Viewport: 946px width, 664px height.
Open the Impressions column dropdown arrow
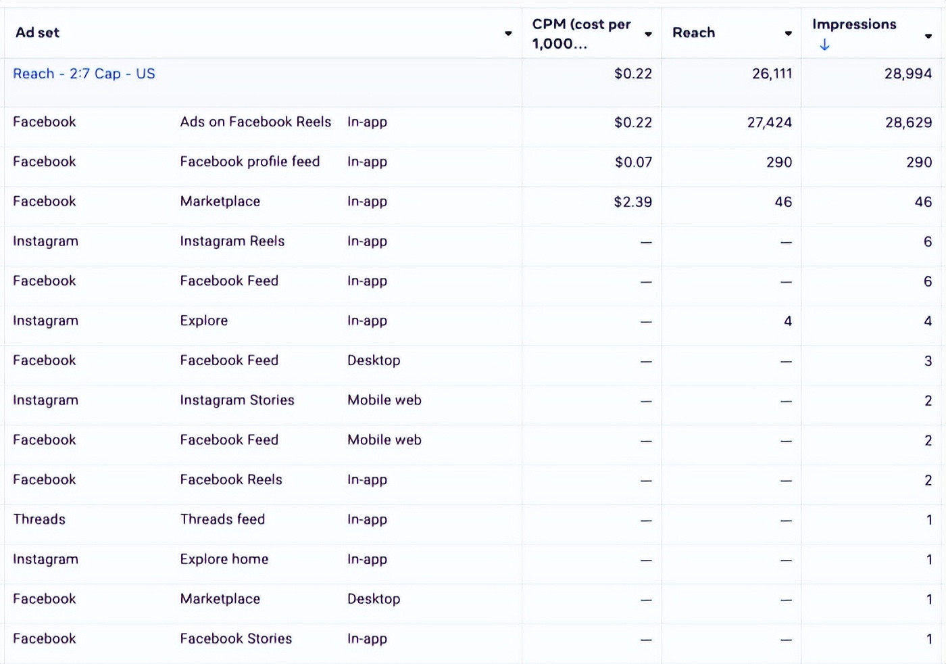click(928, 36)
